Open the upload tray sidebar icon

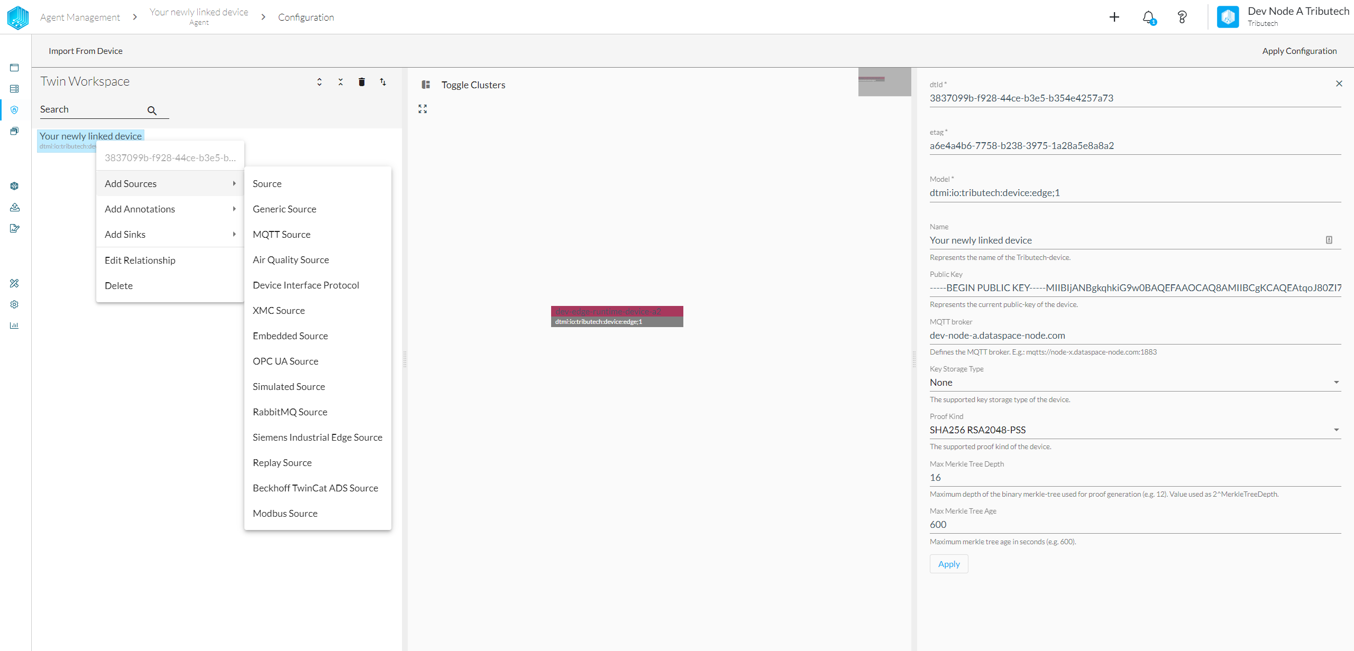pyautogui.click(x=14, y=207)
